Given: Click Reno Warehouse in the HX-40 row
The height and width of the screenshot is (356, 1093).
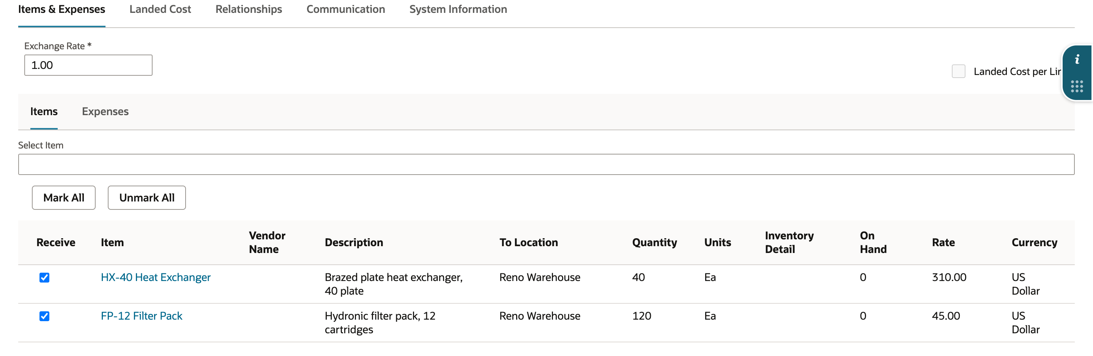Looking at the screenshot, I should point(540,277).
